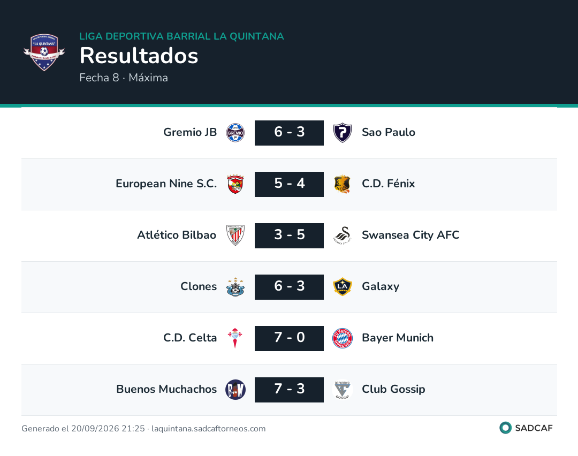Click the Swansea City AFC swan logo

(x=343, y=235)
